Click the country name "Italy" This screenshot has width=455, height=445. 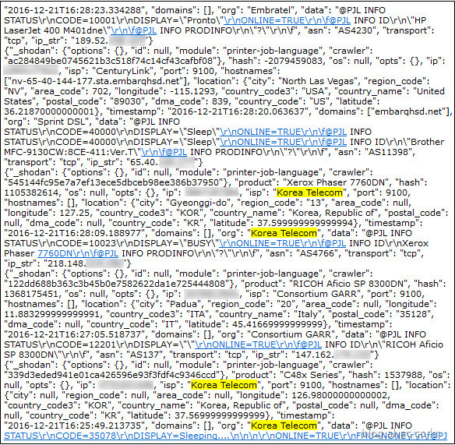308,314
